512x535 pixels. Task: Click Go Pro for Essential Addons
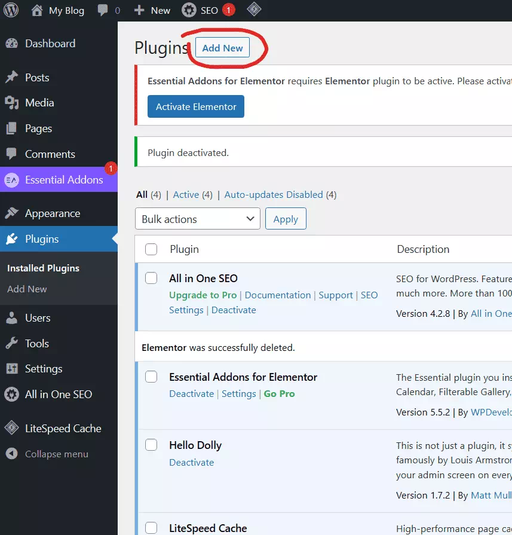coord(280,393)
